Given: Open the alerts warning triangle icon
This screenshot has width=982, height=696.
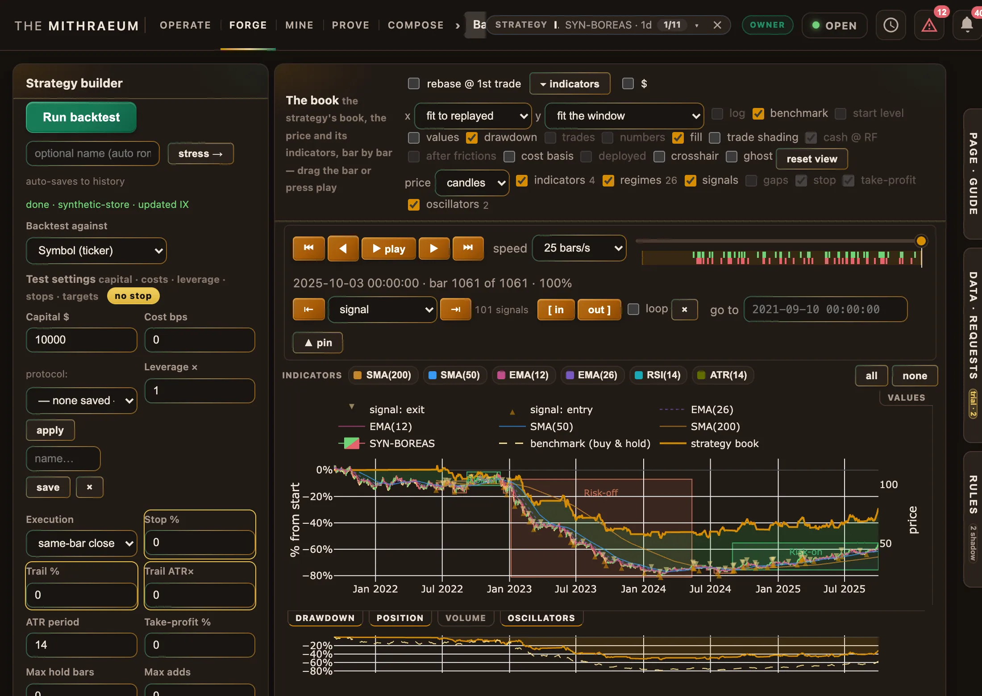Looking at the screenshot, I should tap(929, 25).
